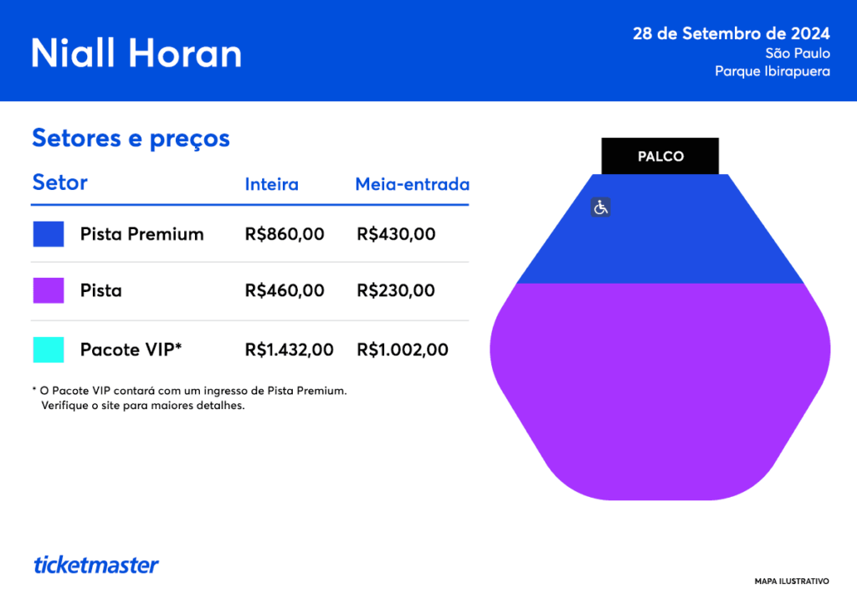Click the Inteira column header
The image size is (857, 604).
[x=271, y=184]
